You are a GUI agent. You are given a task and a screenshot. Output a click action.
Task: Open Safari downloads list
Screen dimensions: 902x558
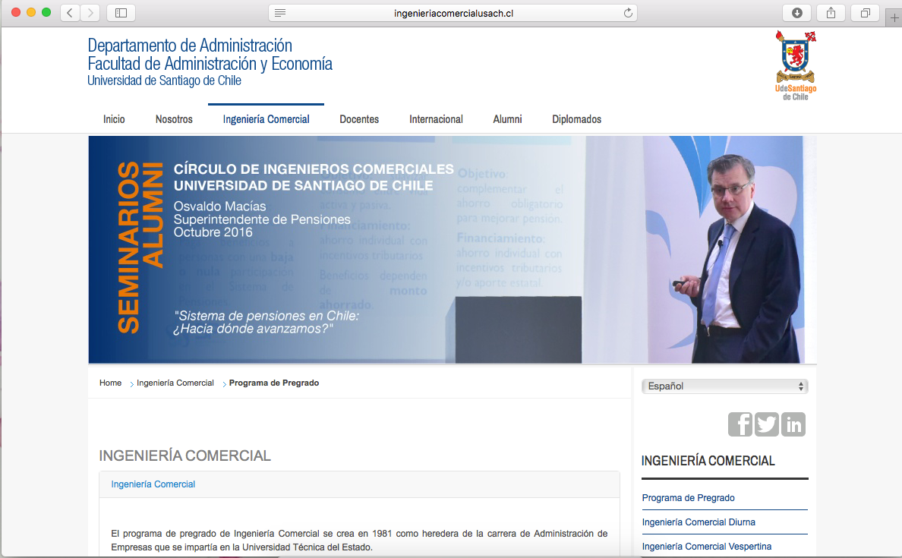(797, 13)
